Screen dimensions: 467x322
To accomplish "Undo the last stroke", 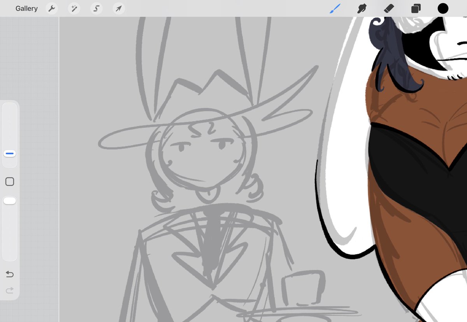I will [10, 274].
